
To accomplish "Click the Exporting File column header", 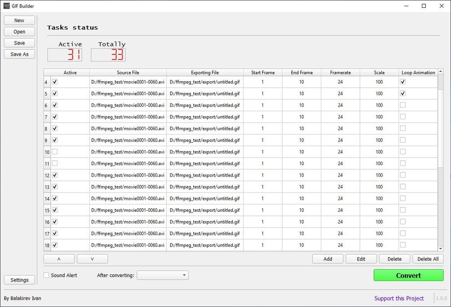I will 205,73.
